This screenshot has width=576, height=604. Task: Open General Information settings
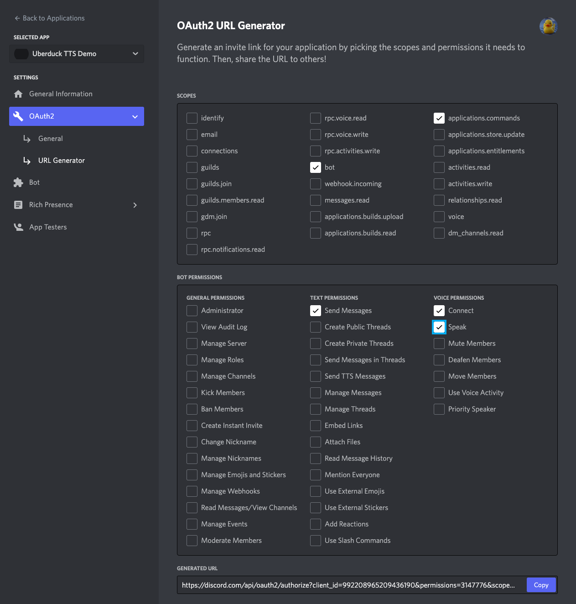click(x=77, y=94)
